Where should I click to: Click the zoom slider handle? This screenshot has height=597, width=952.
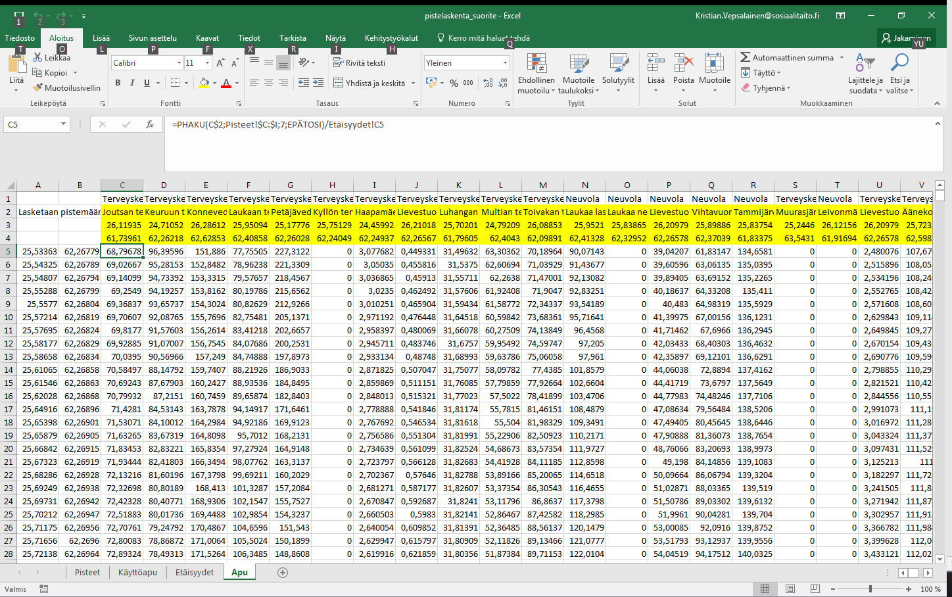(870, 589)
